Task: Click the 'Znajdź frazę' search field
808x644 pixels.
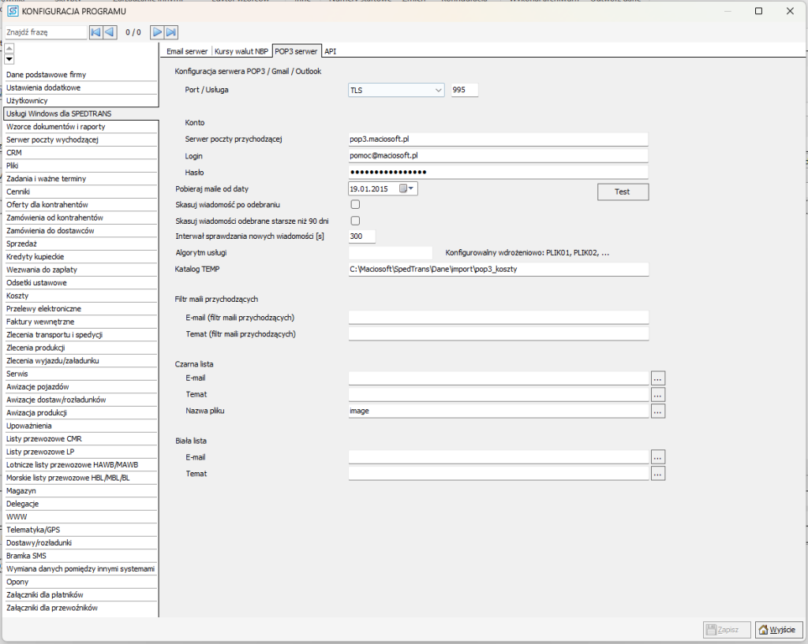Action: 44,32
